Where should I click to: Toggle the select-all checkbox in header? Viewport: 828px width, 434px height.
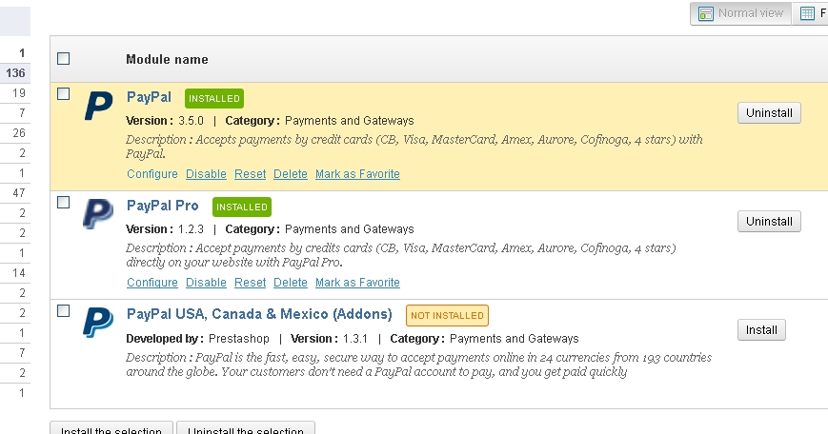click(x=64, y=59)
